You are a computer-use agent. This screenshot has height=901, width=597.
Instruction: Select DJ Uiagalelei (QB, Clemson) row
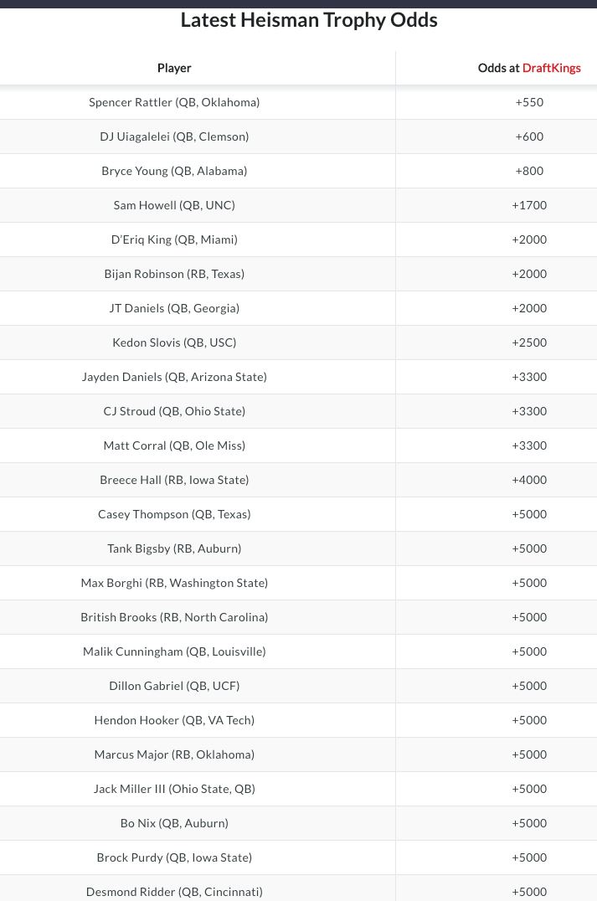point(298,136)
